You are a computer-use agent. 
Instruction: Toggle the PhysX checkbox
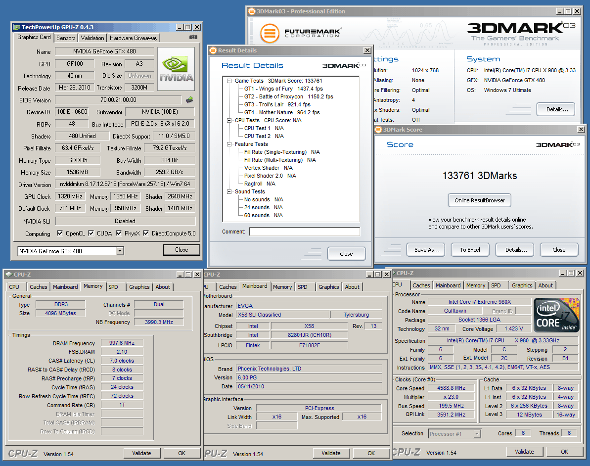click(119, 233)
